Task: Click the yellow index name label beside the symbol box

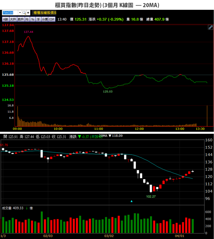Action: click(45, 13)
